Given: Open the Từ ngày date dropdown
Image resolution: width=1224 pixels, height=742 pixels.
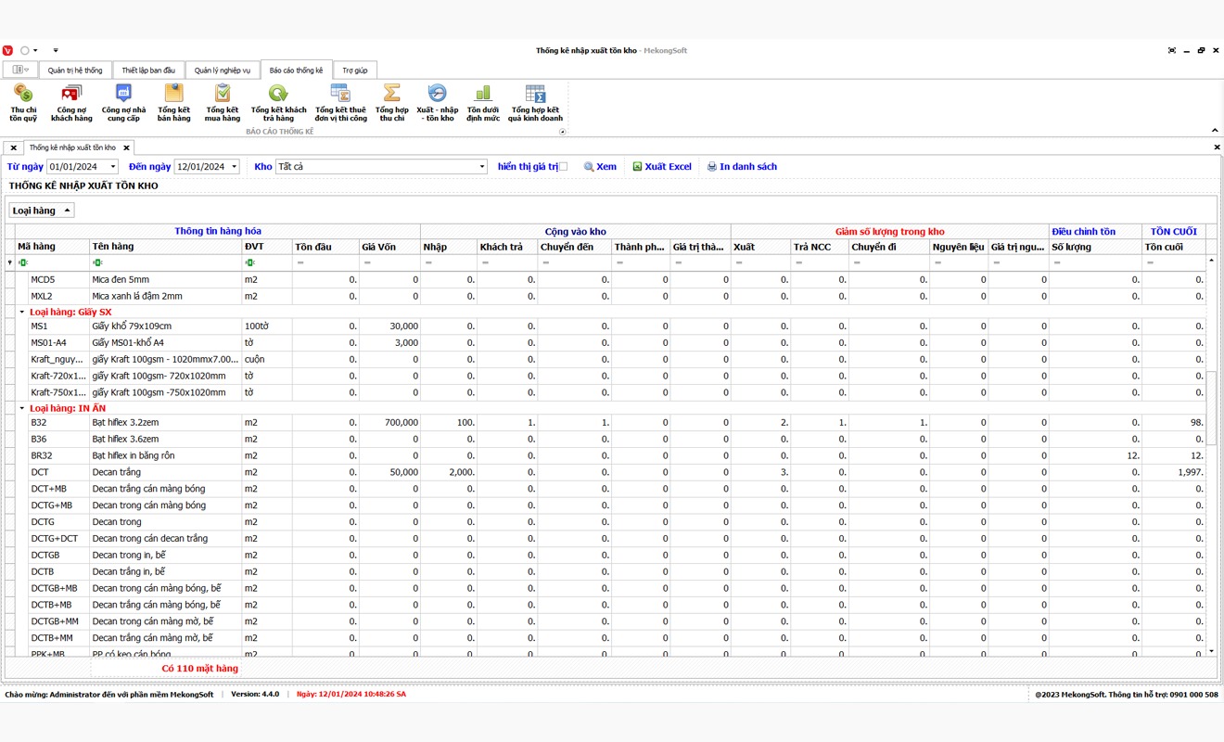Looking at the screenshot, I should (113, 167).
